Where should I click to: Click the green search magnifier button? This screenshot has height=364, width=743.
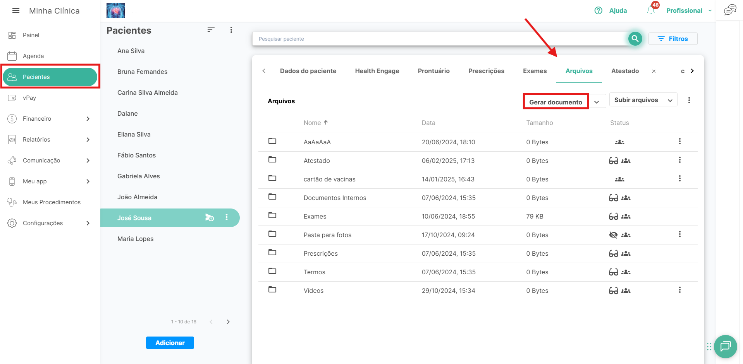635,39
